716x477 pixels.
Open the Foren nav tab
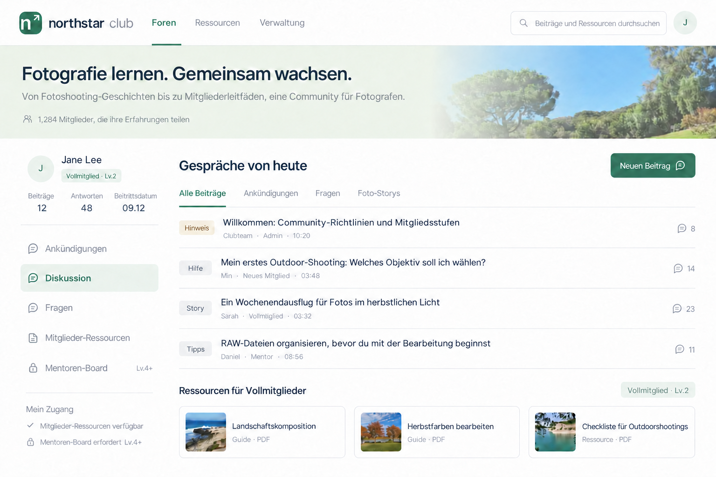[x=164, y=23]
